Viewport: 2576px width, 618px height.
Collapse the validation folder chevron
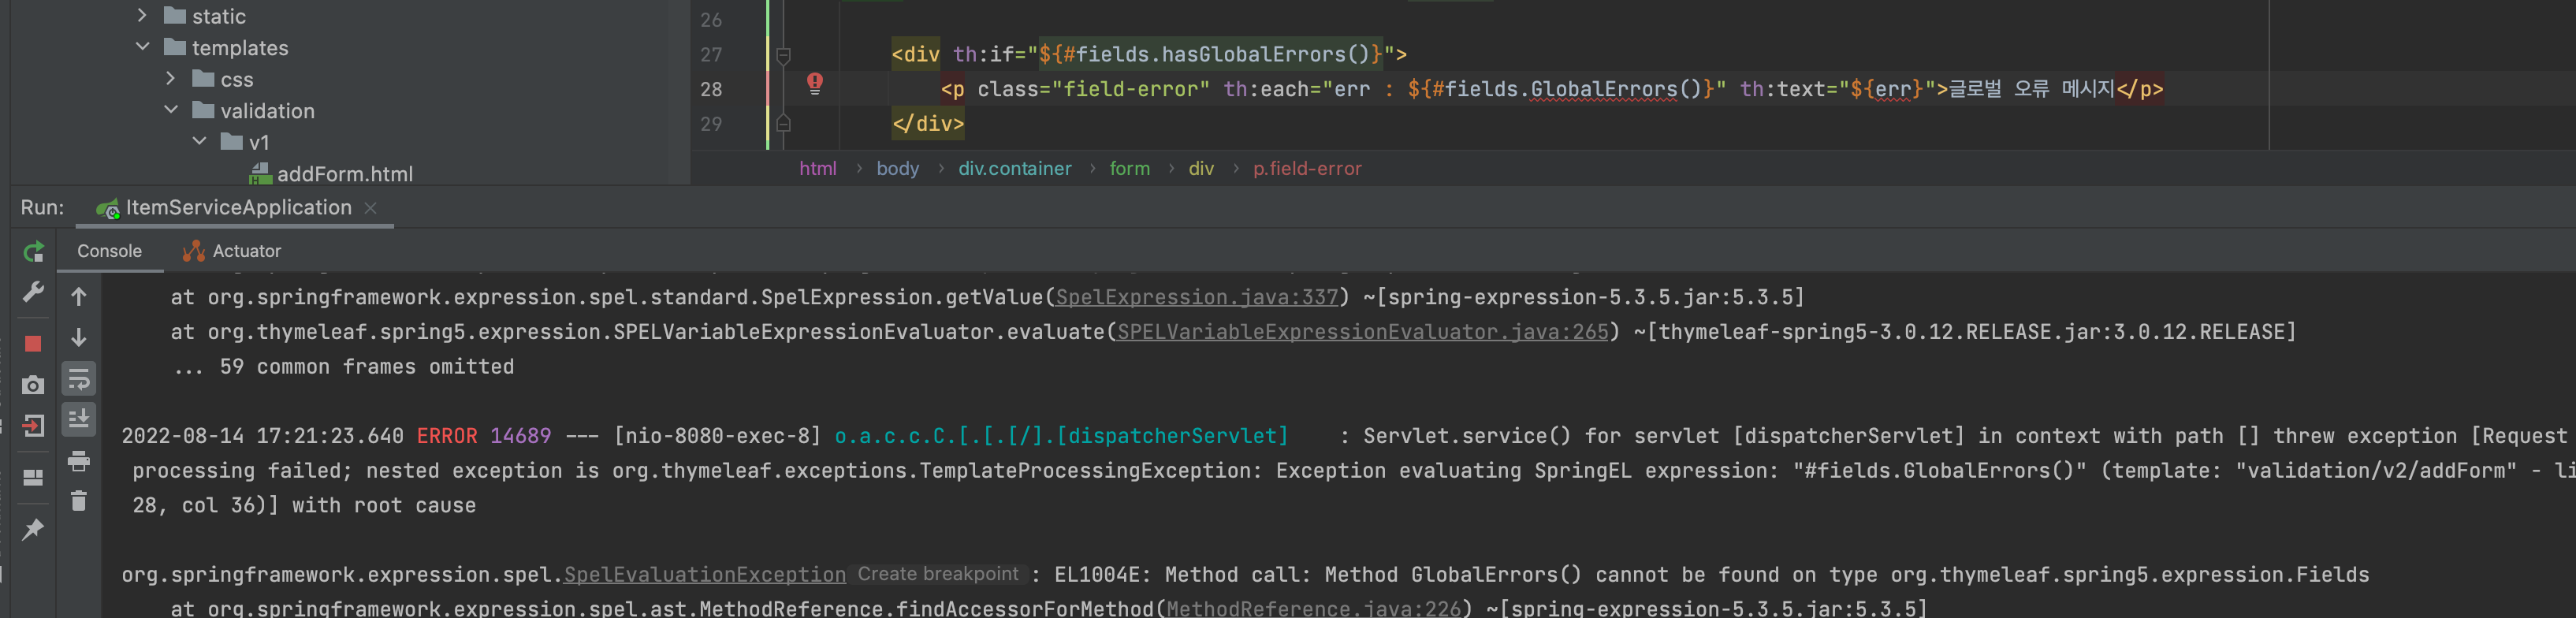(x=171, y=110)
